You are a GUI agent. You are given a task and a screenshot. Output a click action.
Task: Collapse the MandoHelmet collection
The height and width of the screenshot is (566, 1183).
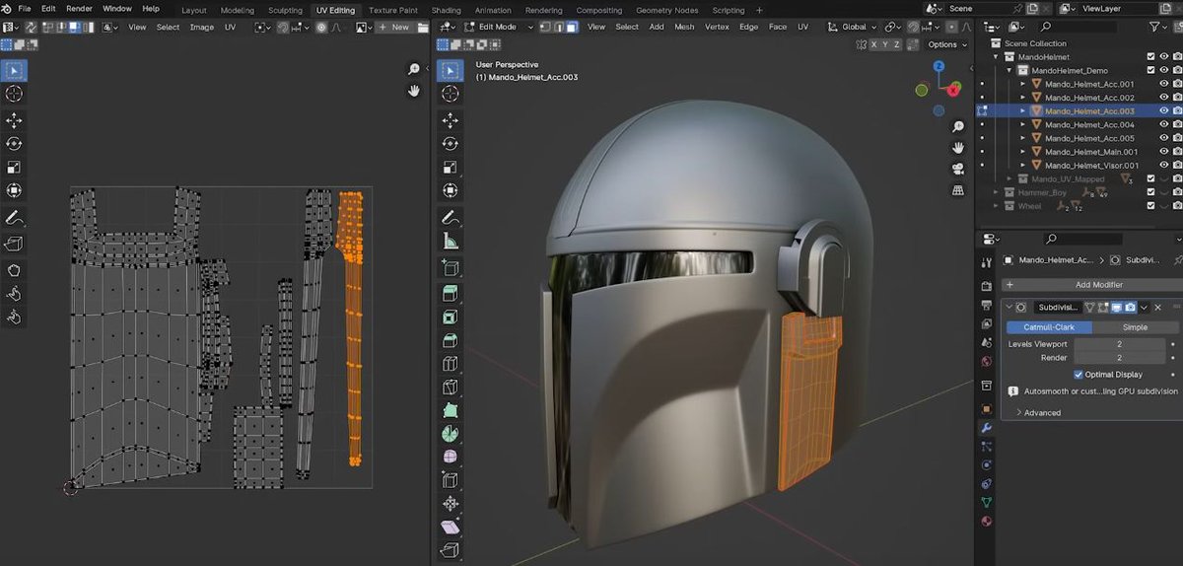996,57
